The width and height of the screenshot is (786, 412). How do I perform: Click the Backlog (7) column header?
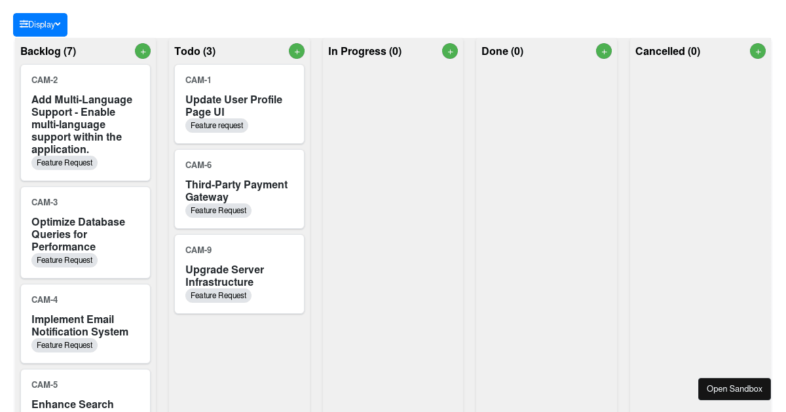click(x=48, y=51)
